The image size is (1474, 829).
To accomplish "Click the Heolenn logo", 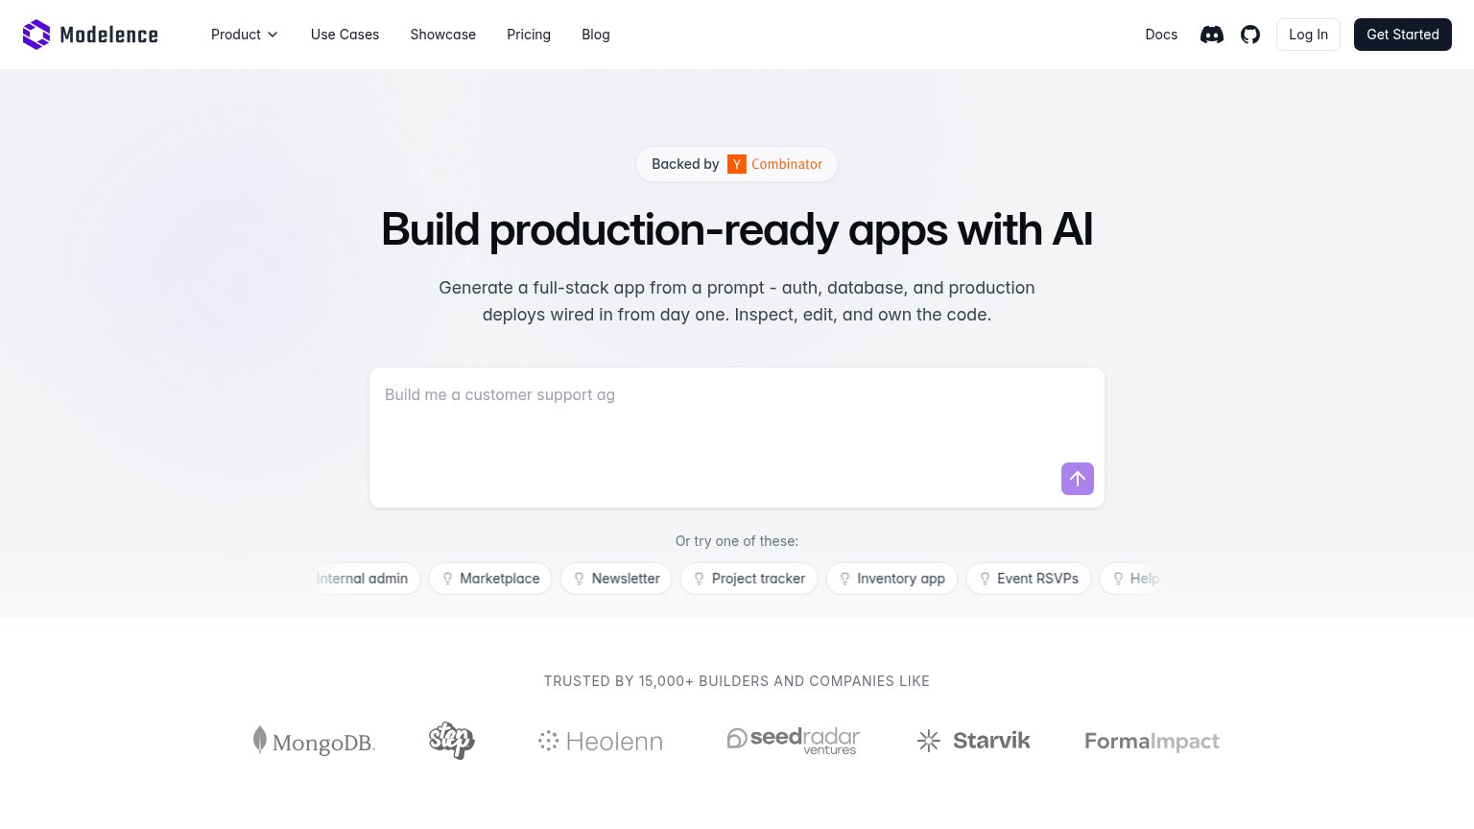I will 601,741.
